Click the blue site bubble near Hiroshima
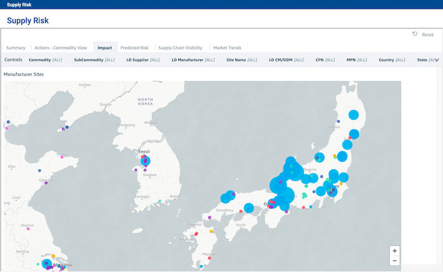This screenshot has width=443, height=272. pos(225,198)
